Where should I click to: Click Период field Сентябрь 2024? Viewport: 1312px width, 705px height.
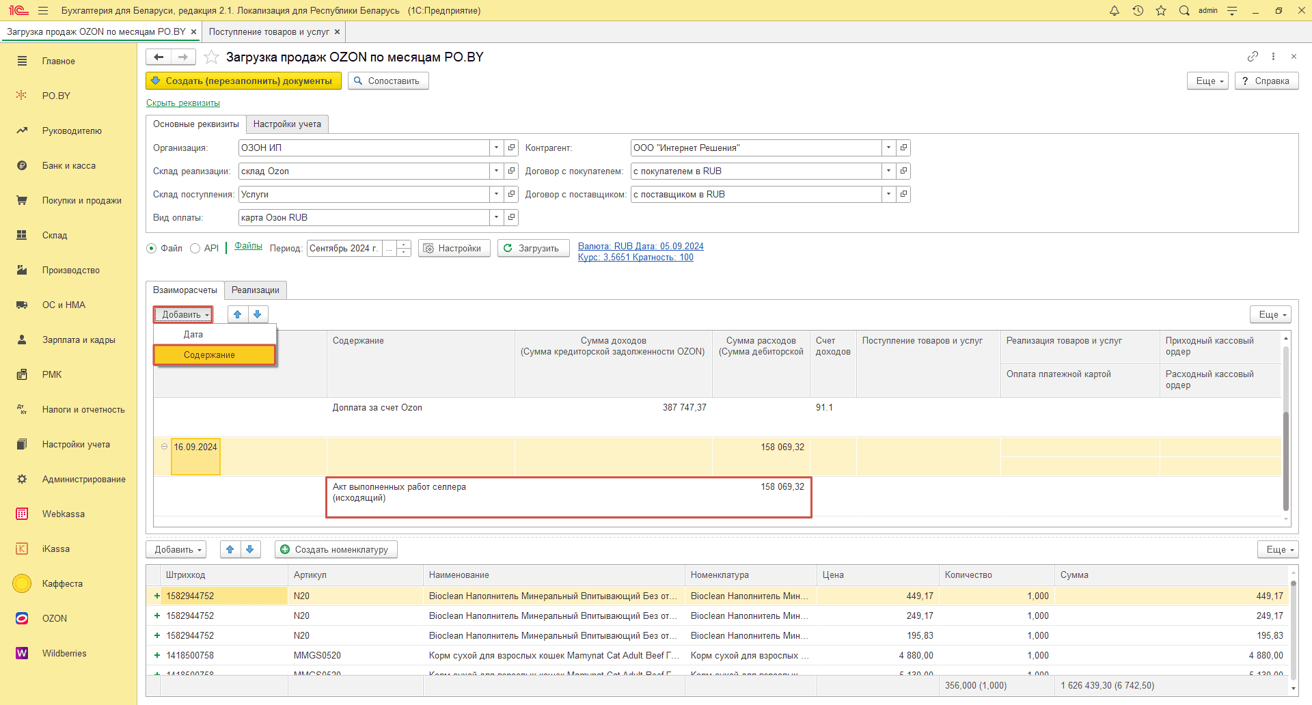344,248
